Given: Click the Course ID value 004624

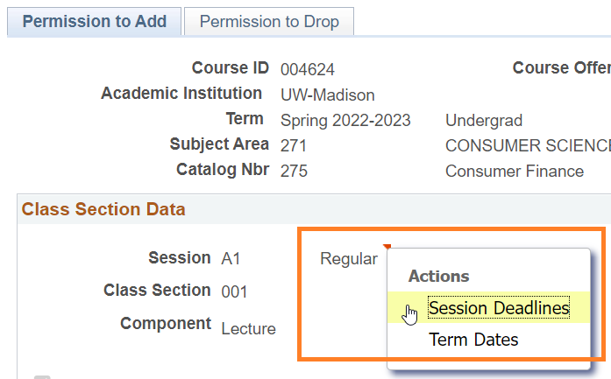Looking at the screenshot, I should pyautogui.click(x=308, y=70).
